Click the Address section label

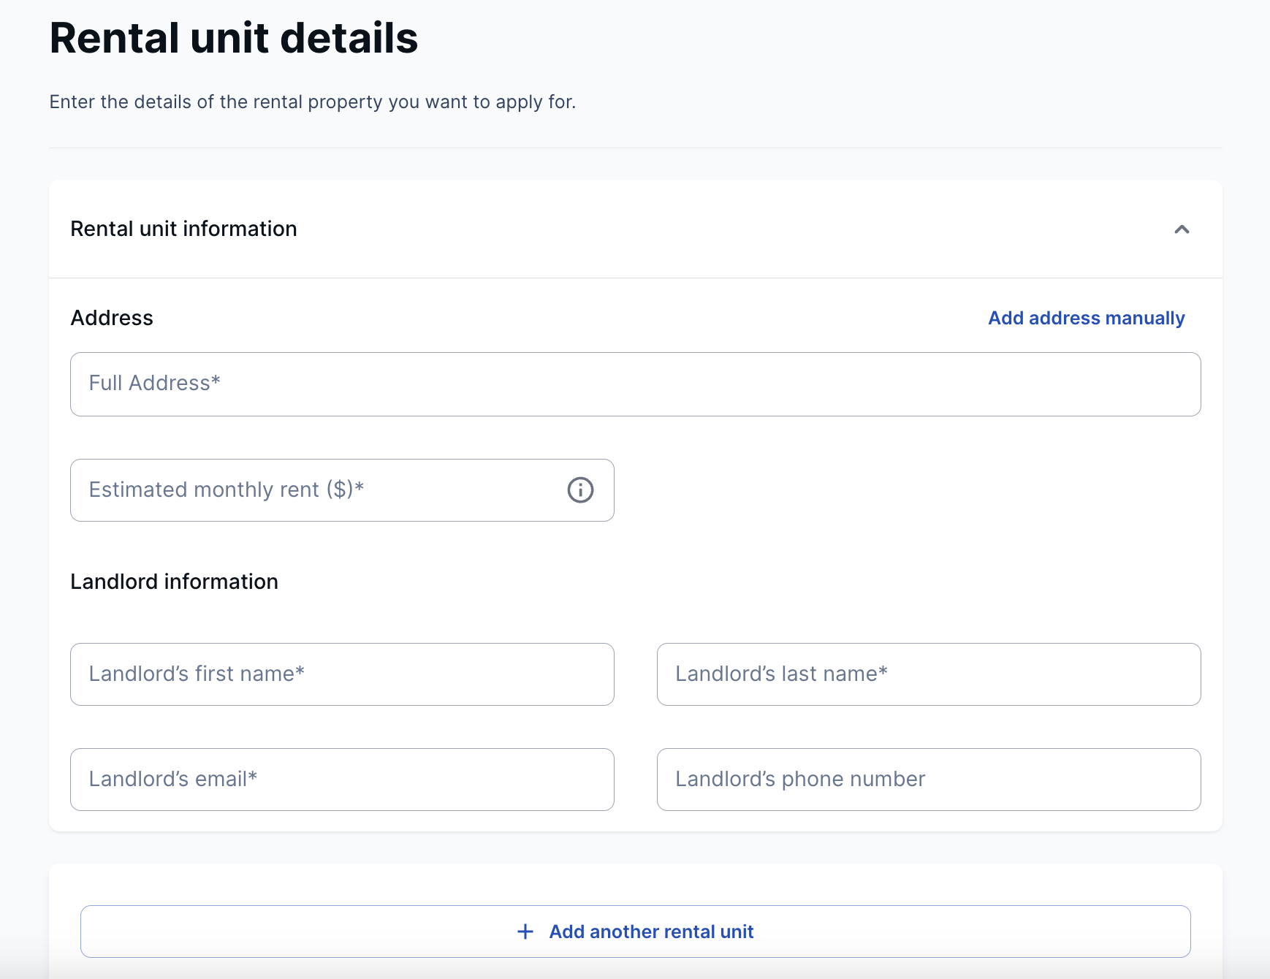[x=112, y=318]
